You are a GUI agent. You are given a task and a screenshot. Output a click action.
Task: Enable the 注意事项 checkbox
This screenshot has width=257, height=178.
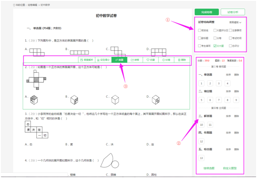pyautogui.click(x=230, y=30)
